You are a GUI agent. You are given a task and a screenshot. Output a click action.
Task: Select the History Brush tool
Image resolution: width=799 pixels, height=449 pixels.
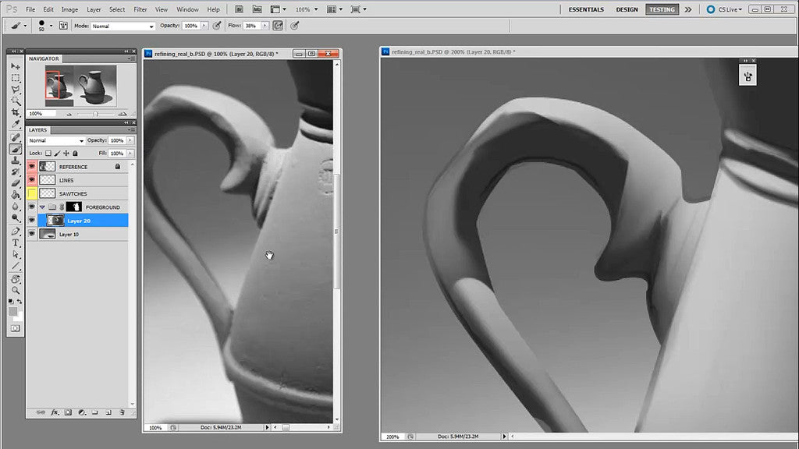(x=16, y=172)
